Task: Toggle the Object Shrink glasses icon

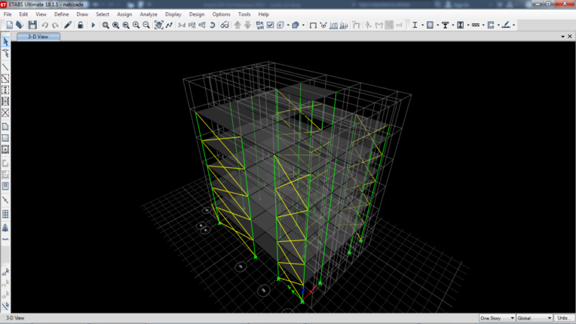Action: click(x=225, y=25)
